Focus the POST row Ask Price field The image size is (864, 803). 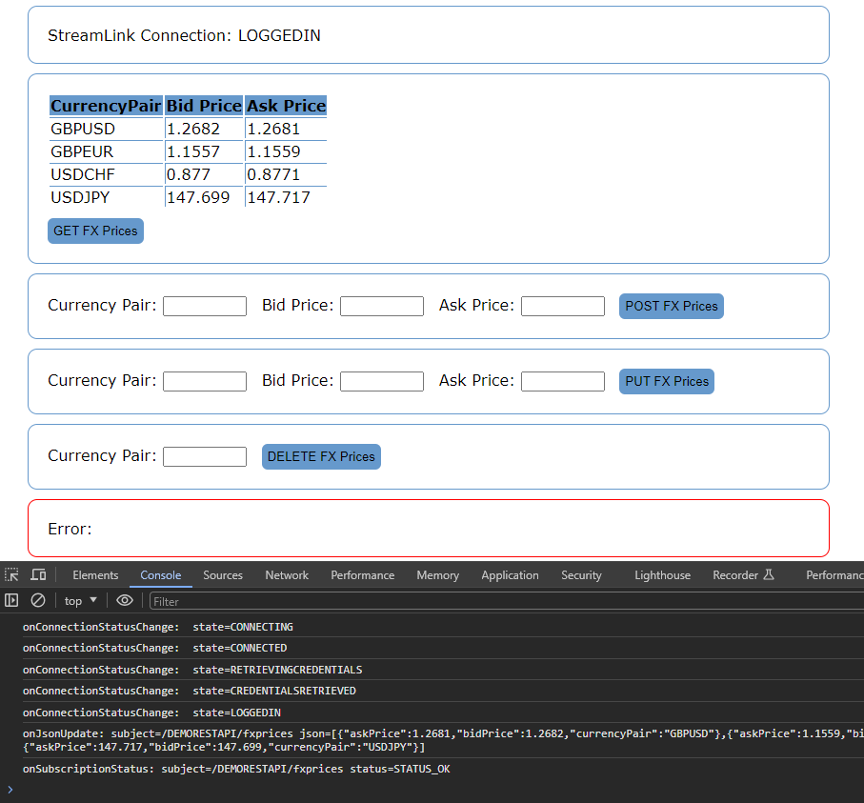(x=563, y=307)
